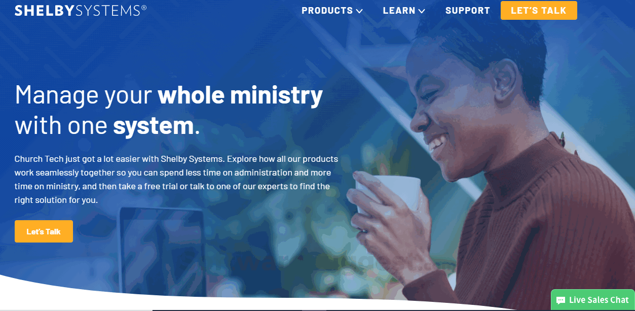Click the 'SHELBY' bold part of the logo

45,11
